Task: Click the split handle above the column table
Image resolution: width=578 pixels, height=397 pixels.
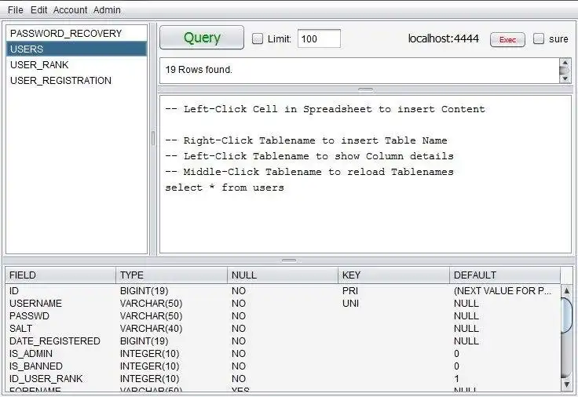Action: click(289, 260)
